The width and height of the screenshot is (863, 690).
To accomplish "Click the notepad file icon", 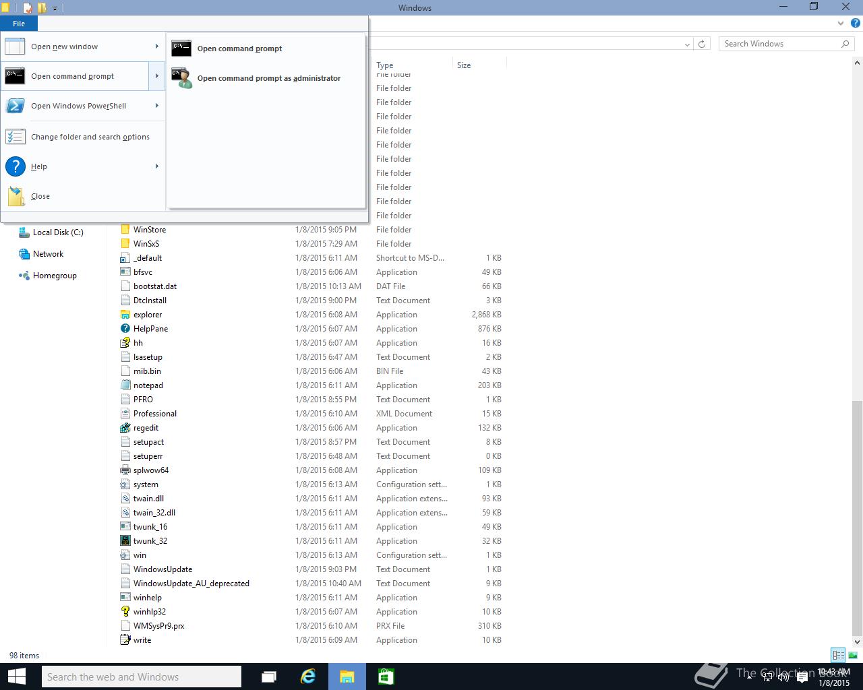I will point(125,385).
